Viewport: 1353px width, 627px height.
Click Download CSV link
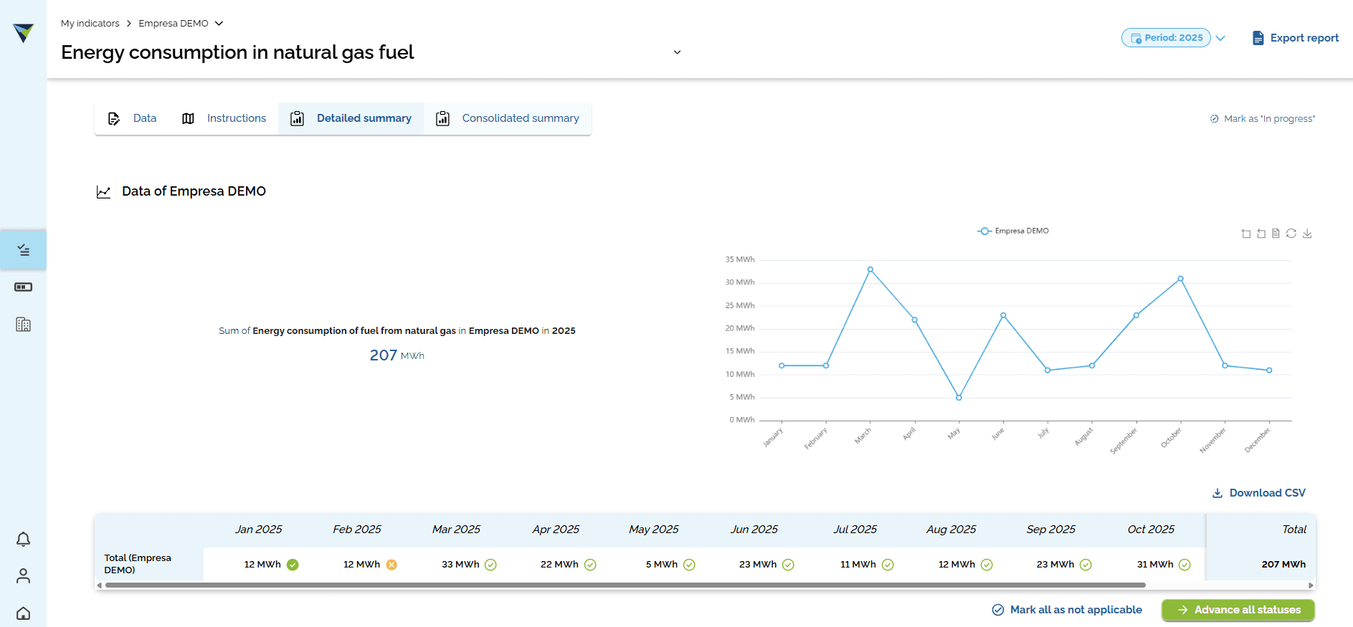point(1259,493)
